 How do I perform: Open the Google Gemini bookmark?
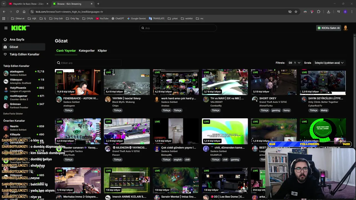point(136,19)
